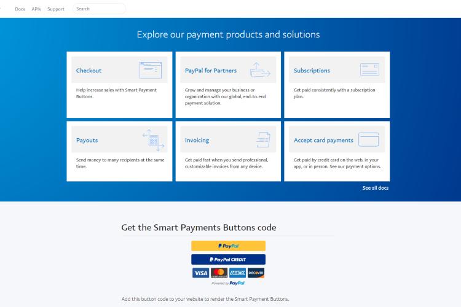The width and height of the screenshot is (461, 307).
Task: Click the Invoicing document icon
Action: (263, 140)
